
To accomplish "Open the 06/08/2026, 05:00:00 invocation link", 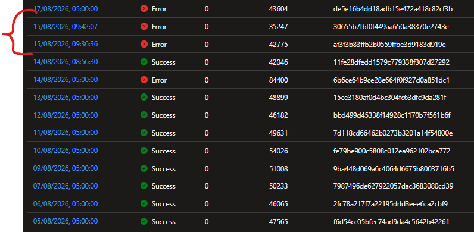I will click(x=66, y=204).
